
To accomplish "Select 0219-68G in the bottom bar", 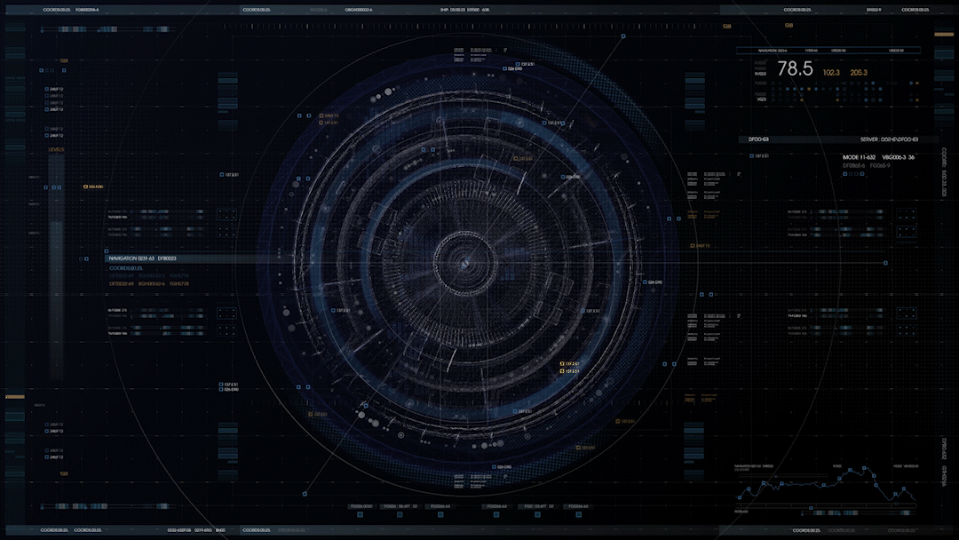I will pos(203,530).
